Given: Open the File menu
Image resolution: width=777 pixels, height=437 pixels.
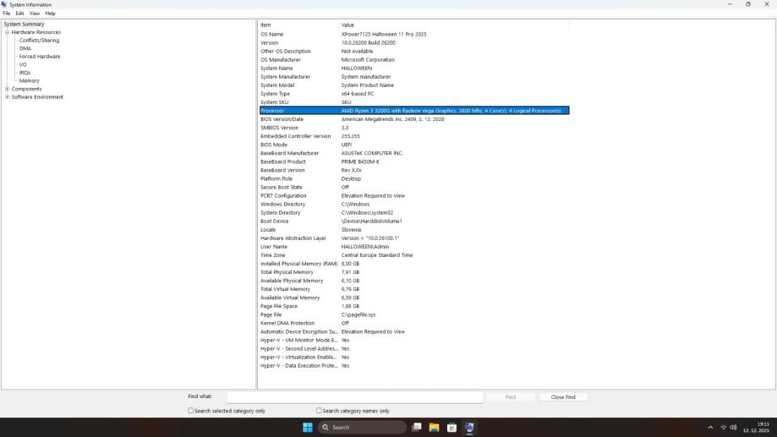Looking at the screenshot, I should coord(7,14).
